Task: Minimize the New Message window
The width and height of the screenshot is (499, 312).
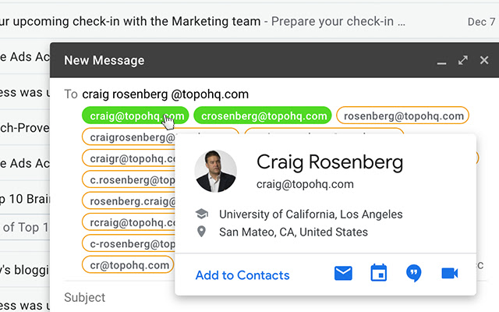Action: point(441,61)
